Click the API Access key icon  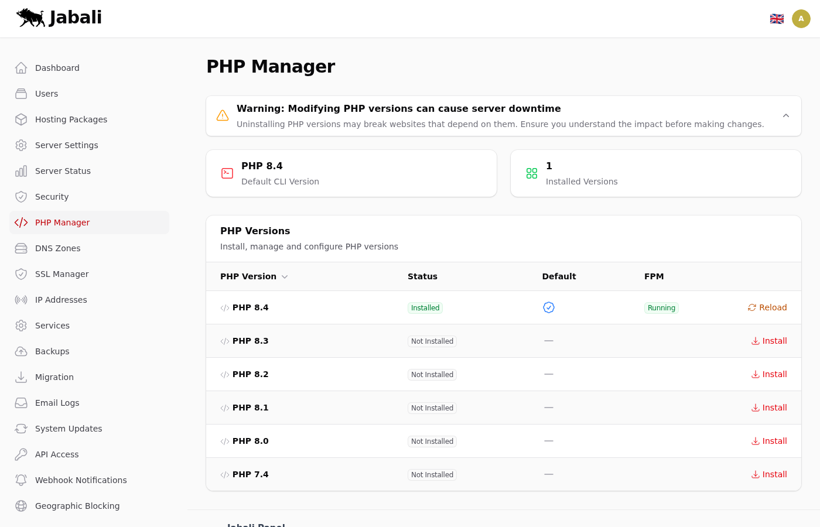click(x=21, y=454)
